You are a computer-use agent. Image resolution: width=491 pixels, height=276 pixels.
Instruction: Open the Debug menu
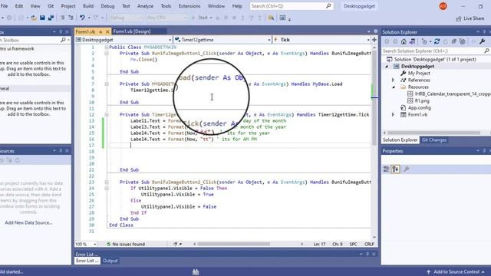coord(107,6)
